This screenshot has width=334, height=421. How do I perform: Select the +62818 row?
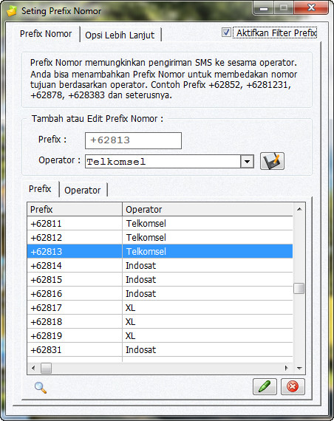[x=160, y=321]
